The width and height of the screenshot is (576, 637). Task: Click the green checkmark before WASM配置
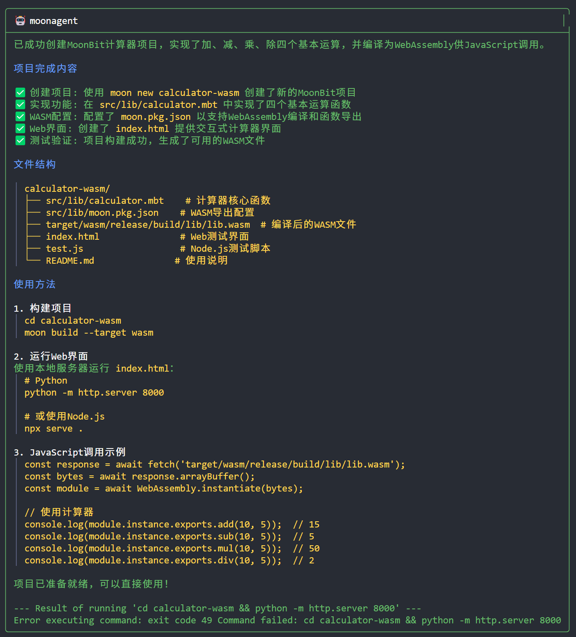point(20,117)
